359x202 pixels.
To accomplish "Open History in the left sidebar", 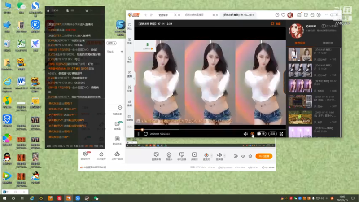I will 130,41.
